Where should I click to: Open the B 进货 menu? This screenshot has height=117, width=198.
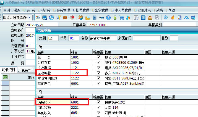point(29,10)
